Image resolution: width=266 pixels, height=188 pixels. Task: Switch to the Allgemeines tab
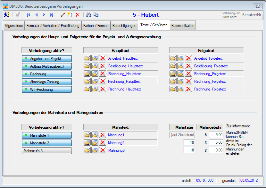14,26
